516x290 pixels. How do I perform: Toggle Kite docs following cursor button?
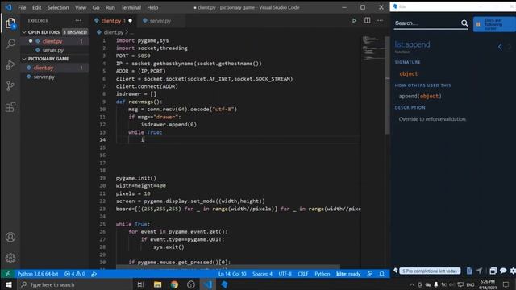[493, 24]
